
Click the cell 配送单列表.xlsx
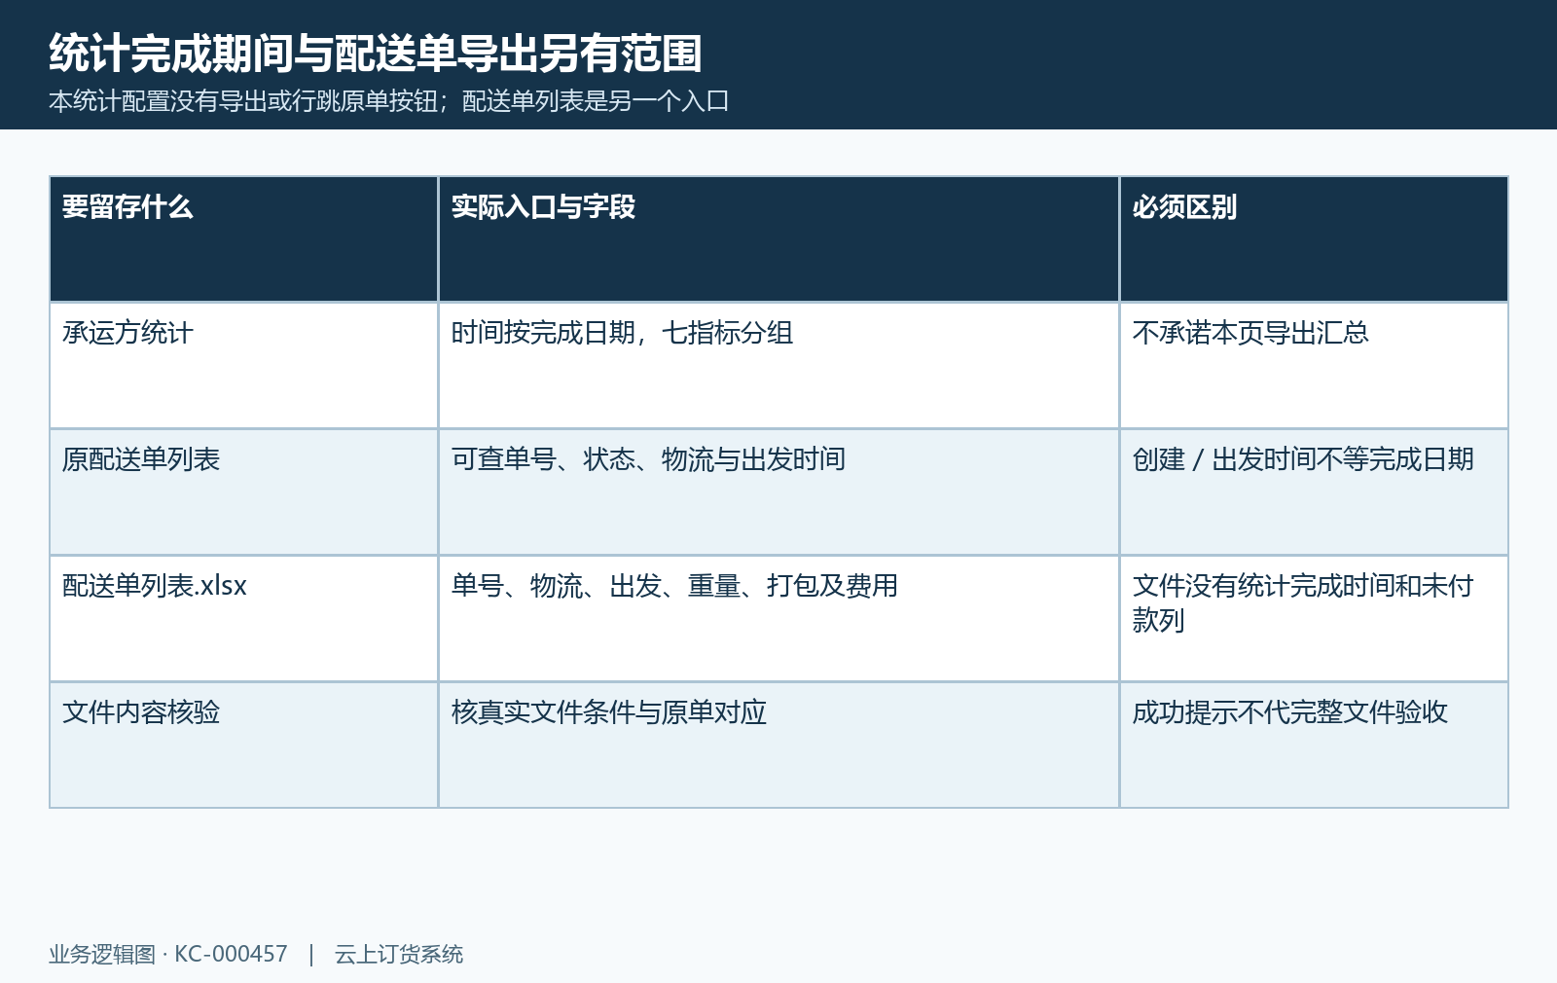tap(243, 618)
